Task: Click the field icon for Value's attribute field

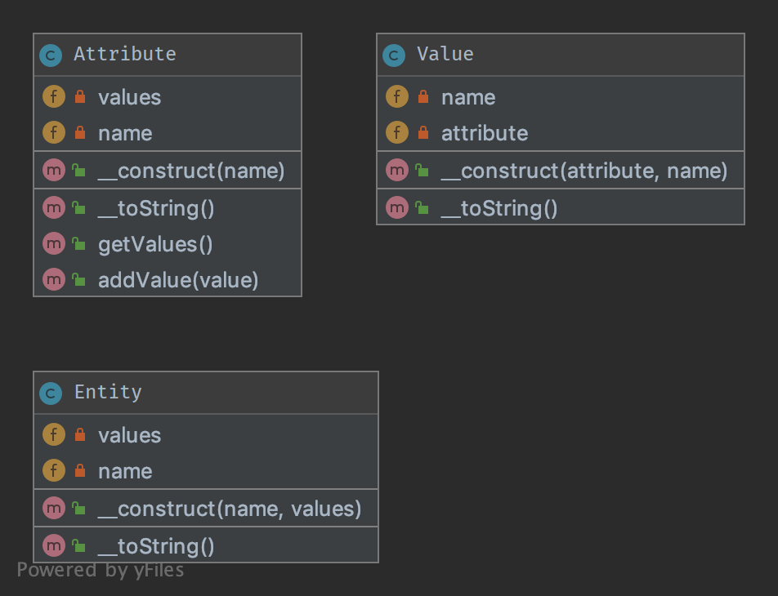Action: point(397,133)
